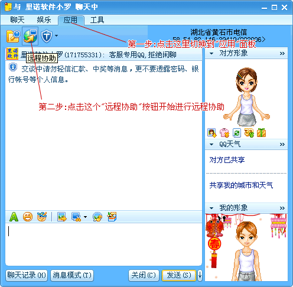Screen dimensions: 293x287
Task: Open 聊天记录(H) chat history
Action: pos(27,275)
